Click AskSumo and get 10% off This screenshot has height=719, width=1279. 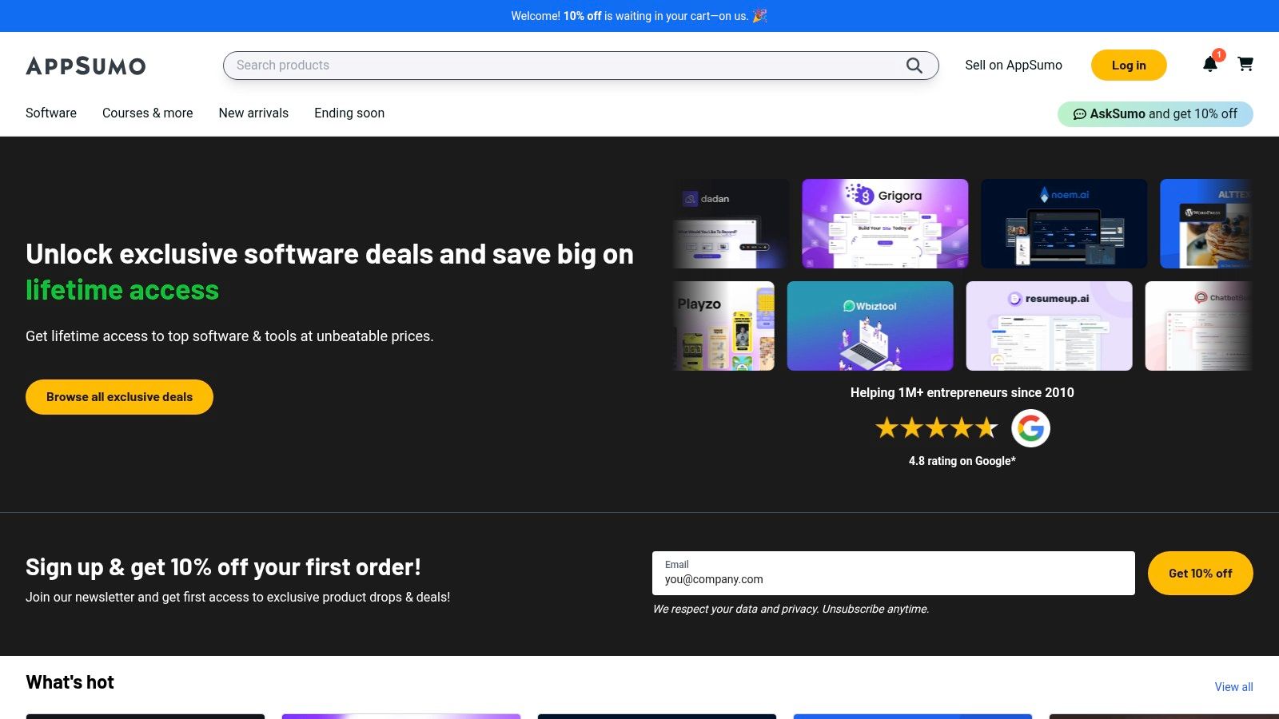coord(1155,114)
